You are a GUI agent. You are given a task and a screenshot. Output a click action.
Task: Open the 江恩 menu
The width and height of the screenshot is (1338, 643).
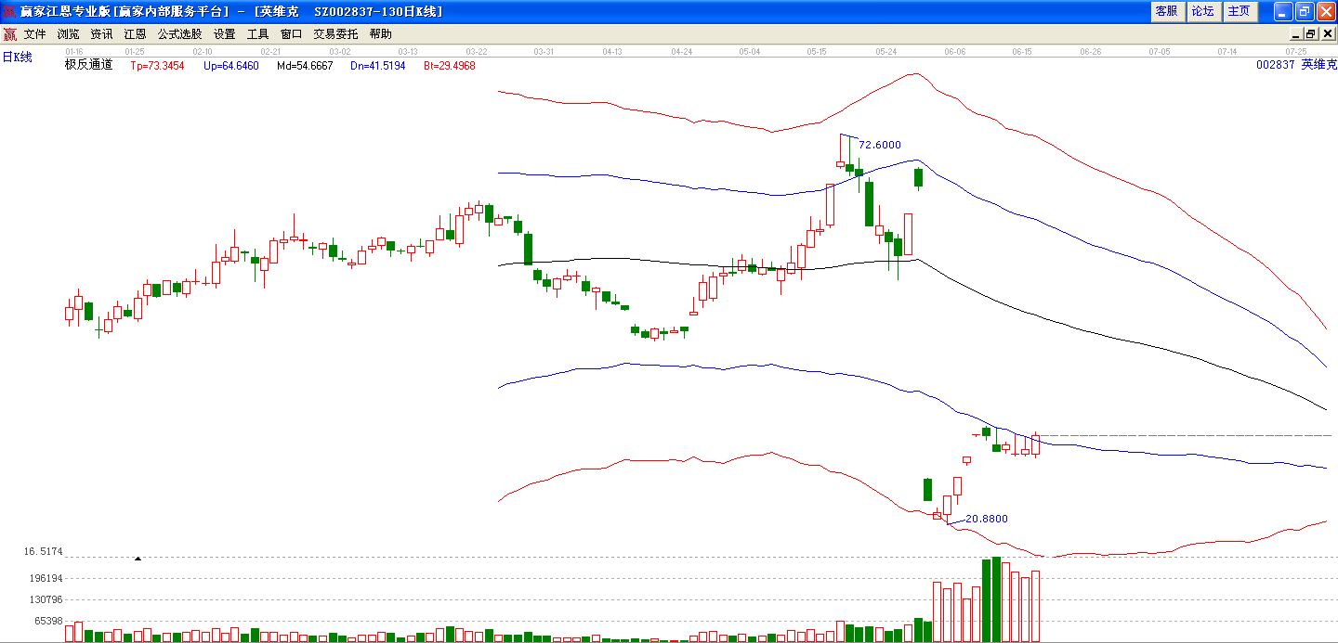coord(136,34)
